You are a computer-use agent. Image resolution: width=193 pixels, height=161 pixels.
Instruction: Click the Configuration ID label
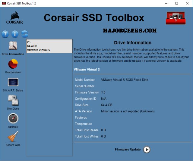(86, 99)
